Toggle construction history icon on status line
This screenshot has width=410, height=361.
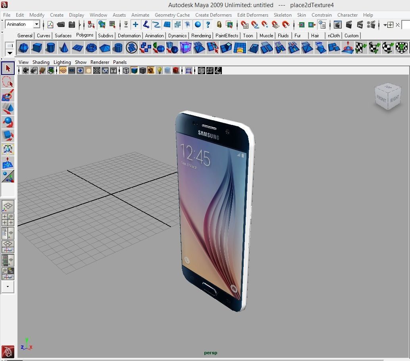coord(322,25)
